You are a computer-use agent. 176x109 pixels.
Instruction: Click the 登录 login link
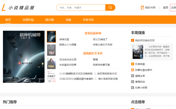click(166, 8)
